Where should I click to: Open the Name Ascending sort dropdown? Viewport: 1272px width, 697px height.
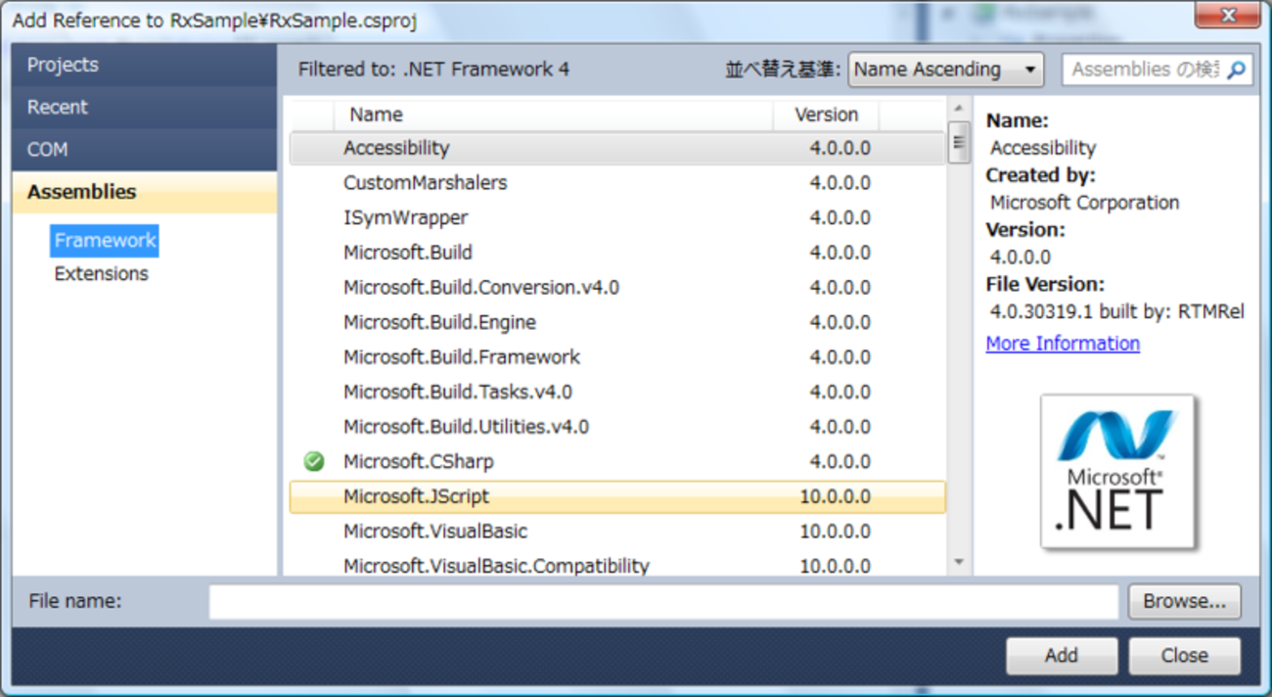945,70
